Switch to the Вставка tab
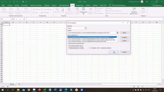Image resolution: width=164 pixels, height=92 pixels. 17,5
